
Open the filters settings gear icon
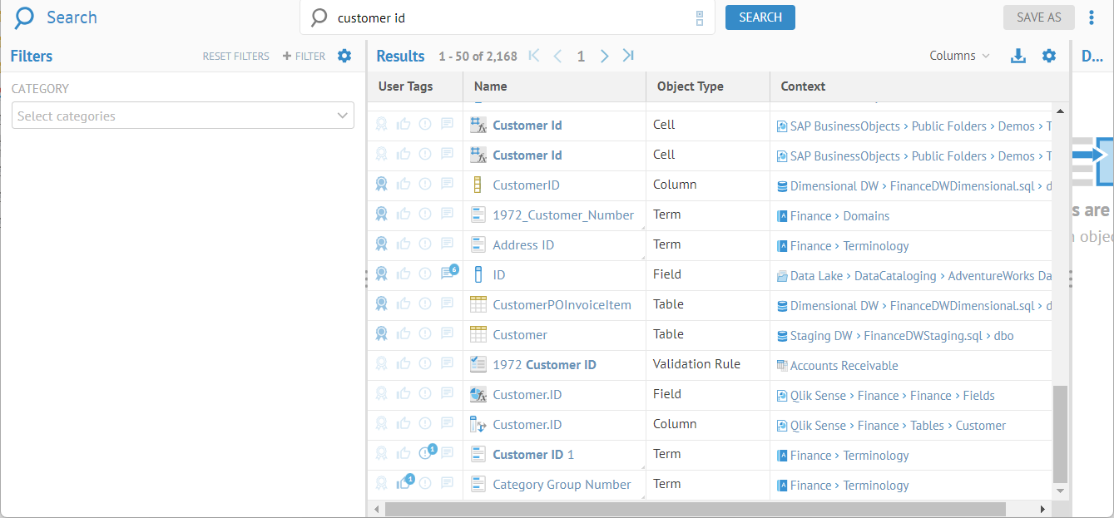(344, 56)
